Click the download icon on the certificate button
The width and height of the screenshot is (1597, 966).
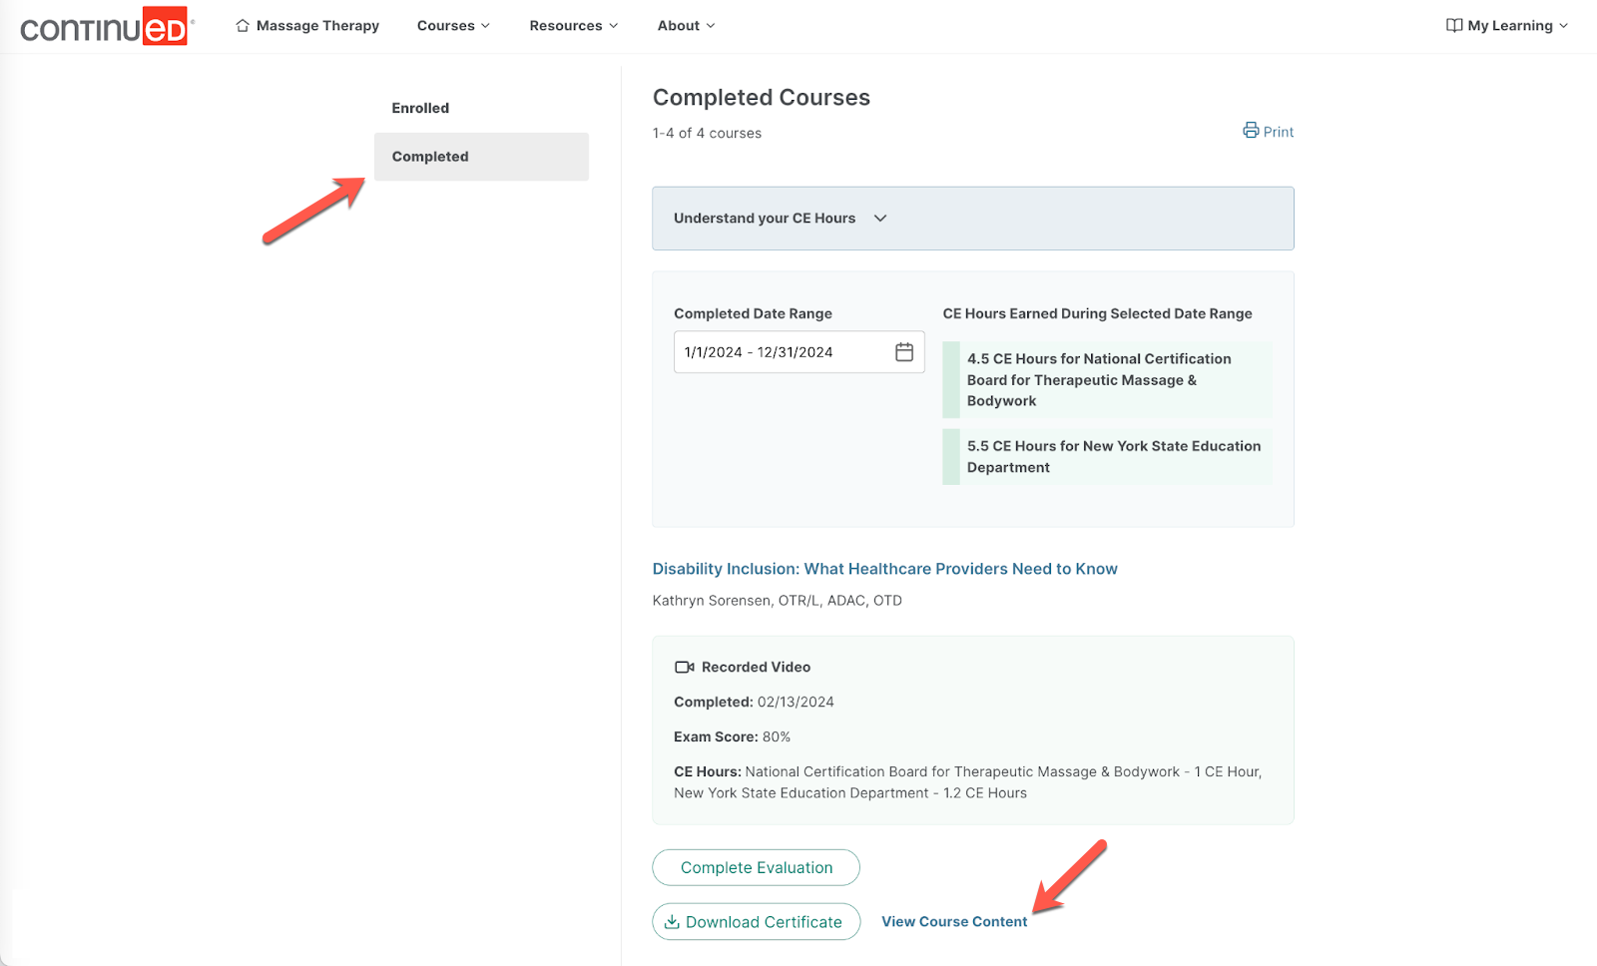(x=672, y=922)
